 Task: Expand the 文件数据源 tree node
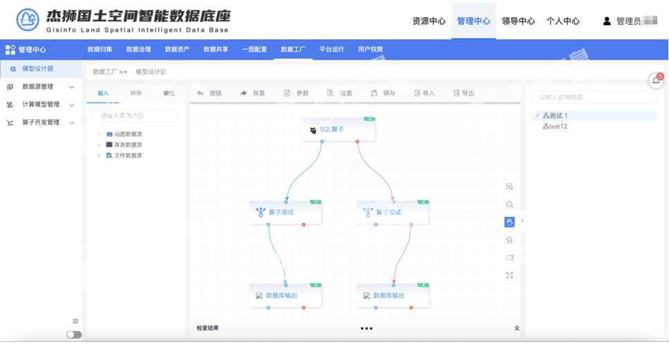(99, 155)
